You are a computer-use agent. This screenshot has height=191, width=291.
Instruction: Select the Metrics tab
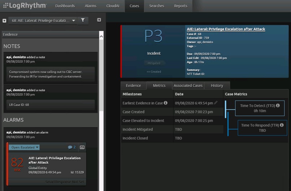[x=159, y=85]
